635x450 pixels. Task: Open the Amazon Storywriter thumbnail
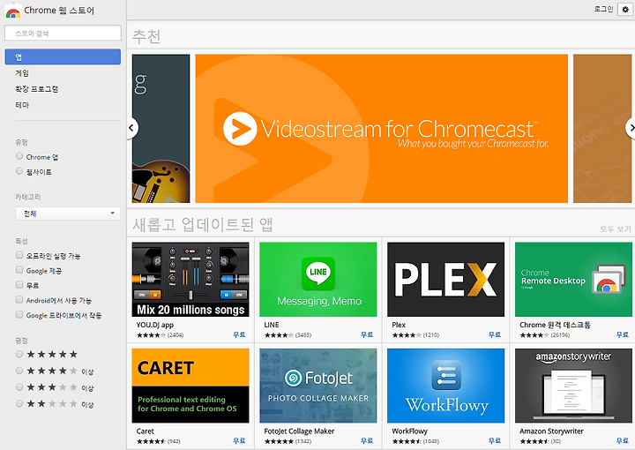coord(573,386)
